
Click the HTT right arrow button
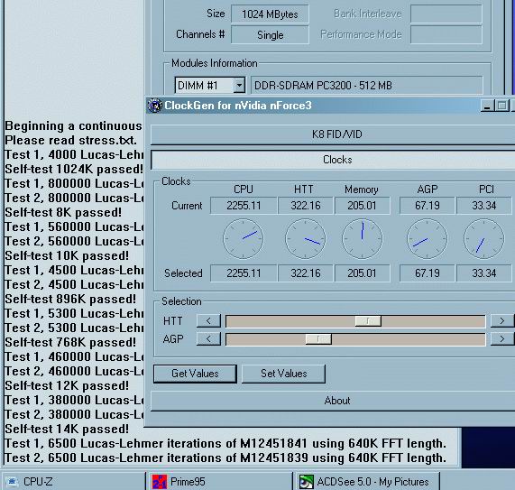click(502, 320)
